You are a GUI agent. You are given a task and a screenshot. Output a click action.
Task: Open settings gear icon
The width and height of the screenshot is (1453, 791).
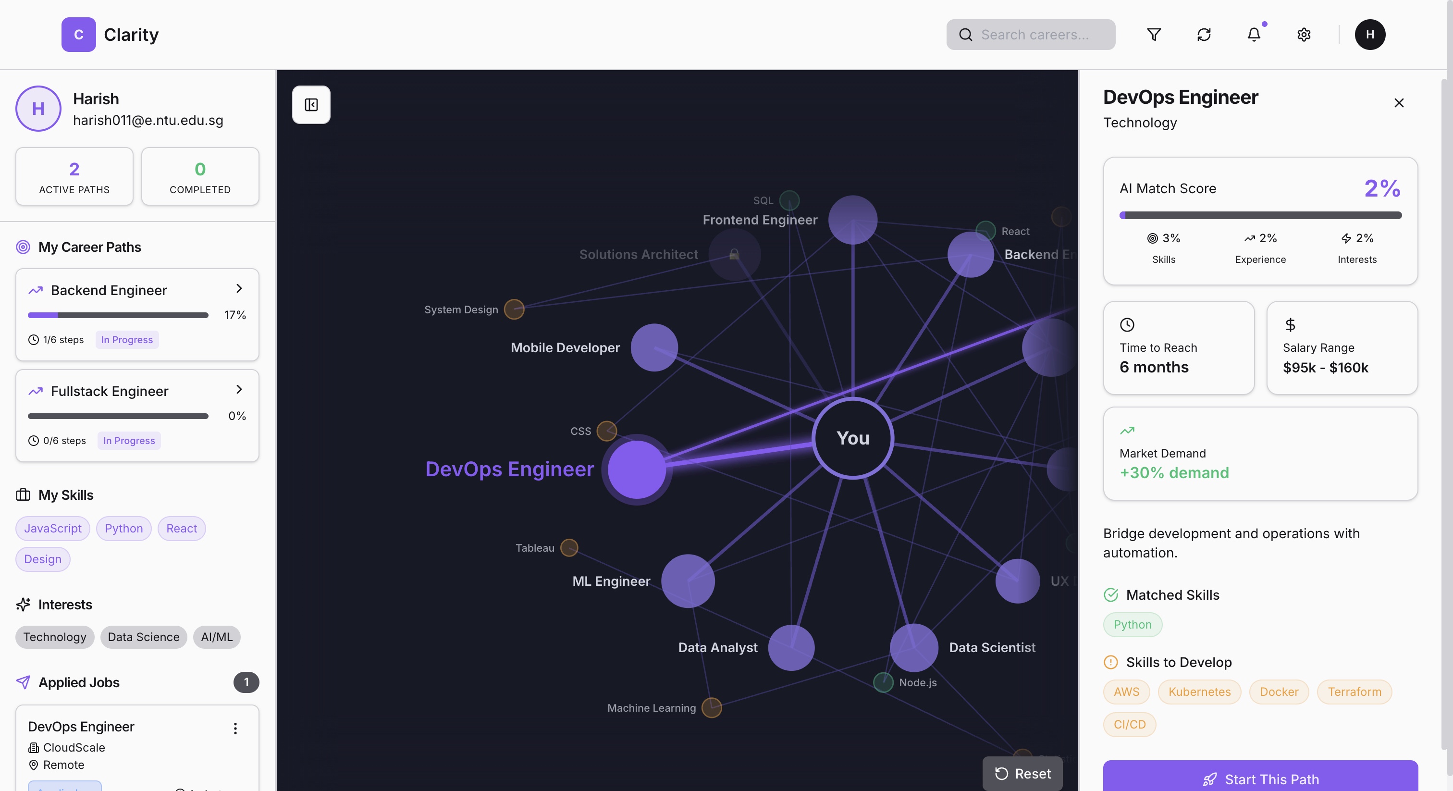(1304, 35)
